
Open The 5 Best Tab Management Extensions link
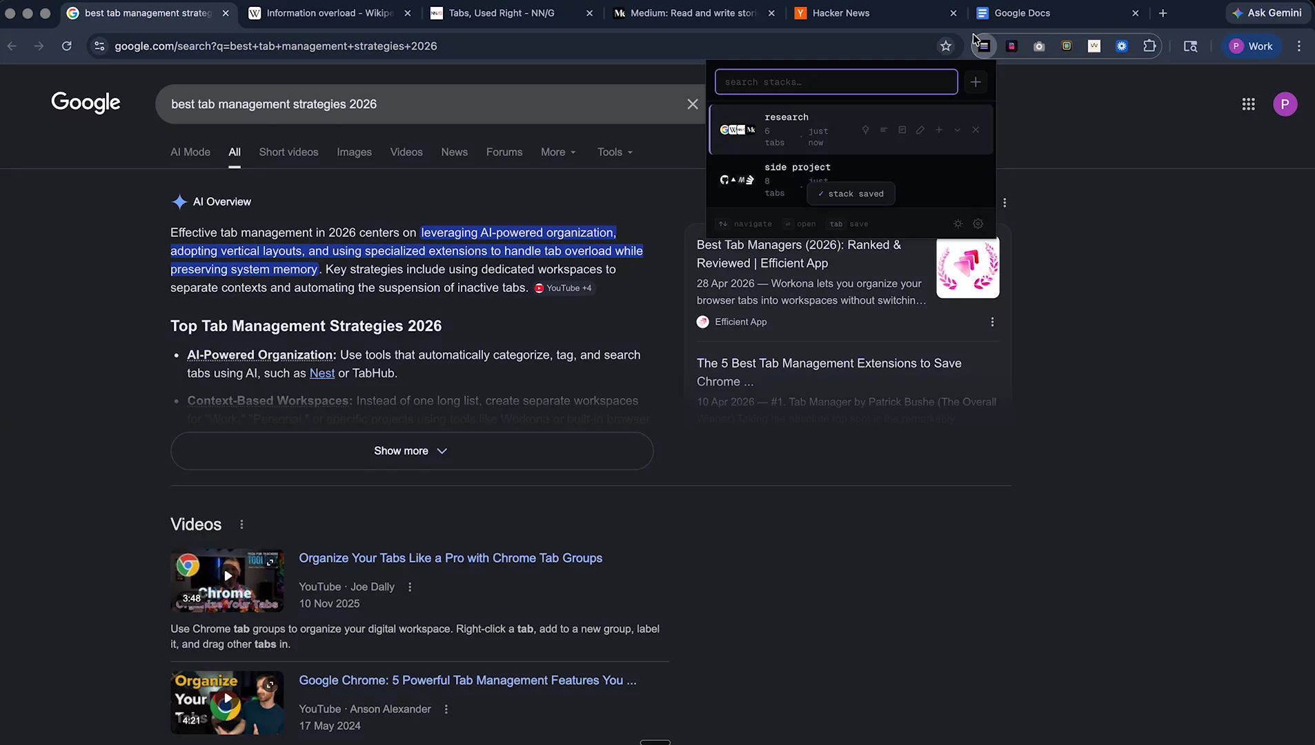(829, 372)
